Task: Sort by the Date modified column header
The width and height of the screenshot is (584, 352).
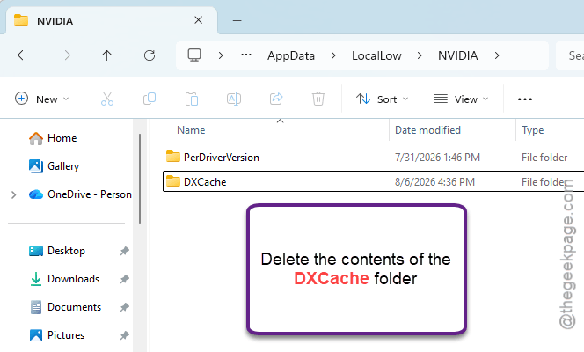Action: 427,130
